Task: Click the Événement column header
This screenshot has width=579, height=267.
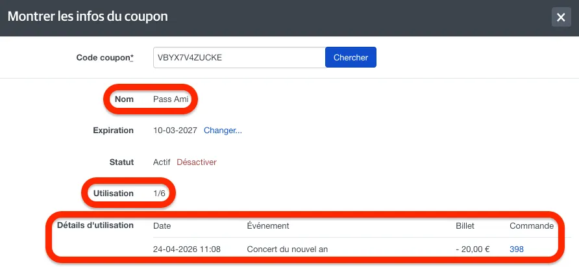Action: pyautogui.click(x=268, y=226)
